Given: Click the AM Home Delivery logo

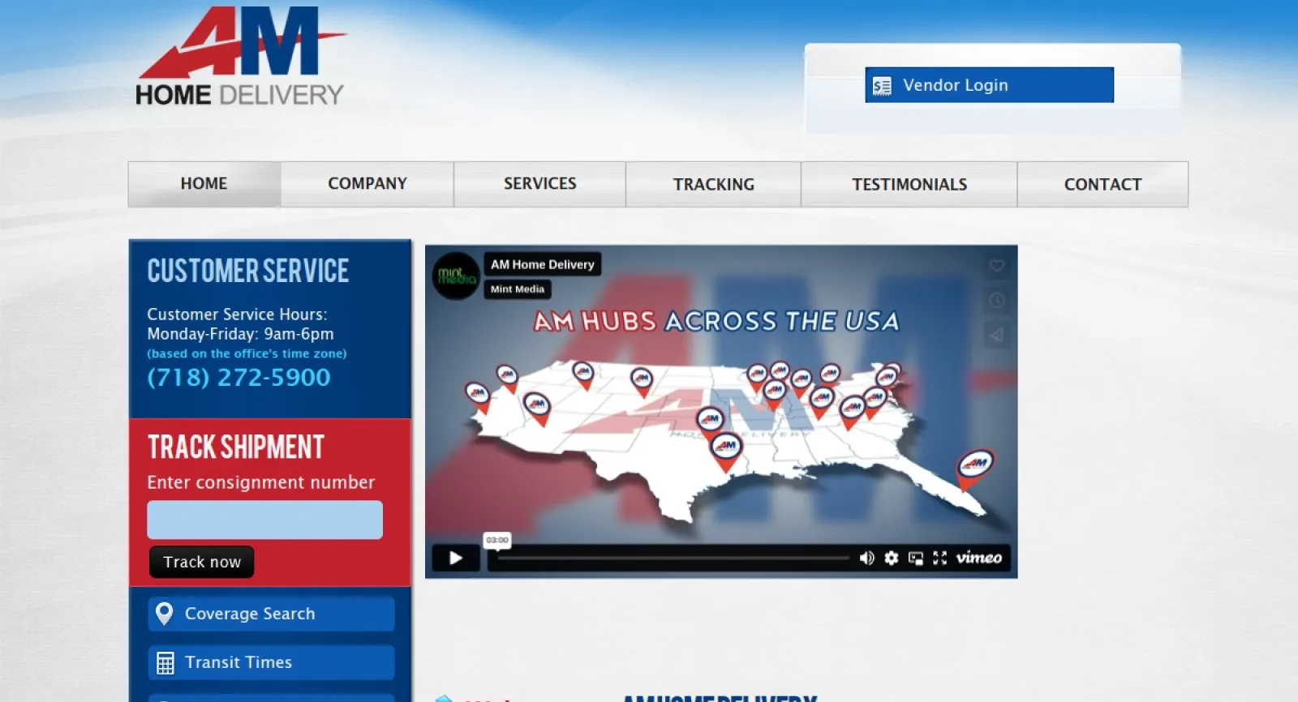Looking at the screenshot, I should [x=241, y=56].
